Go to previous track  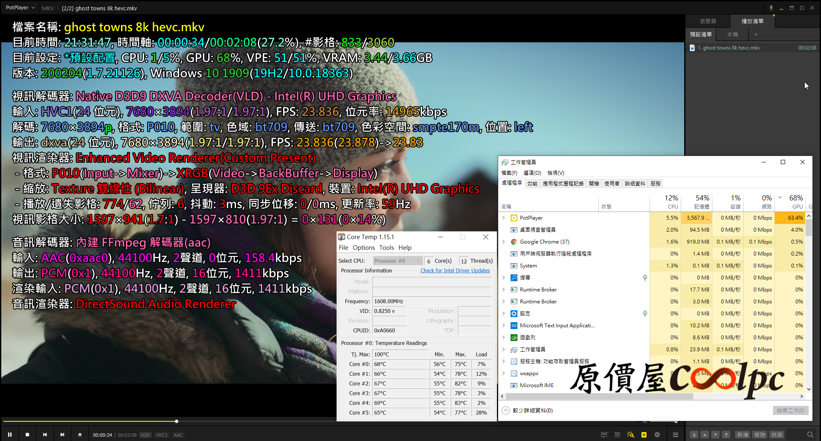[x=45, y=435]
